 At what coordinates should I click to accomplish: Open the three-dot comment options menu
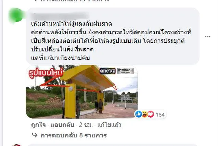[x=208, y=37]
